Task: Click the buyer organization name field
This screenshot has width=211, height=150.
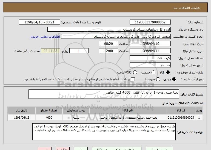Action: coord(109,29)
